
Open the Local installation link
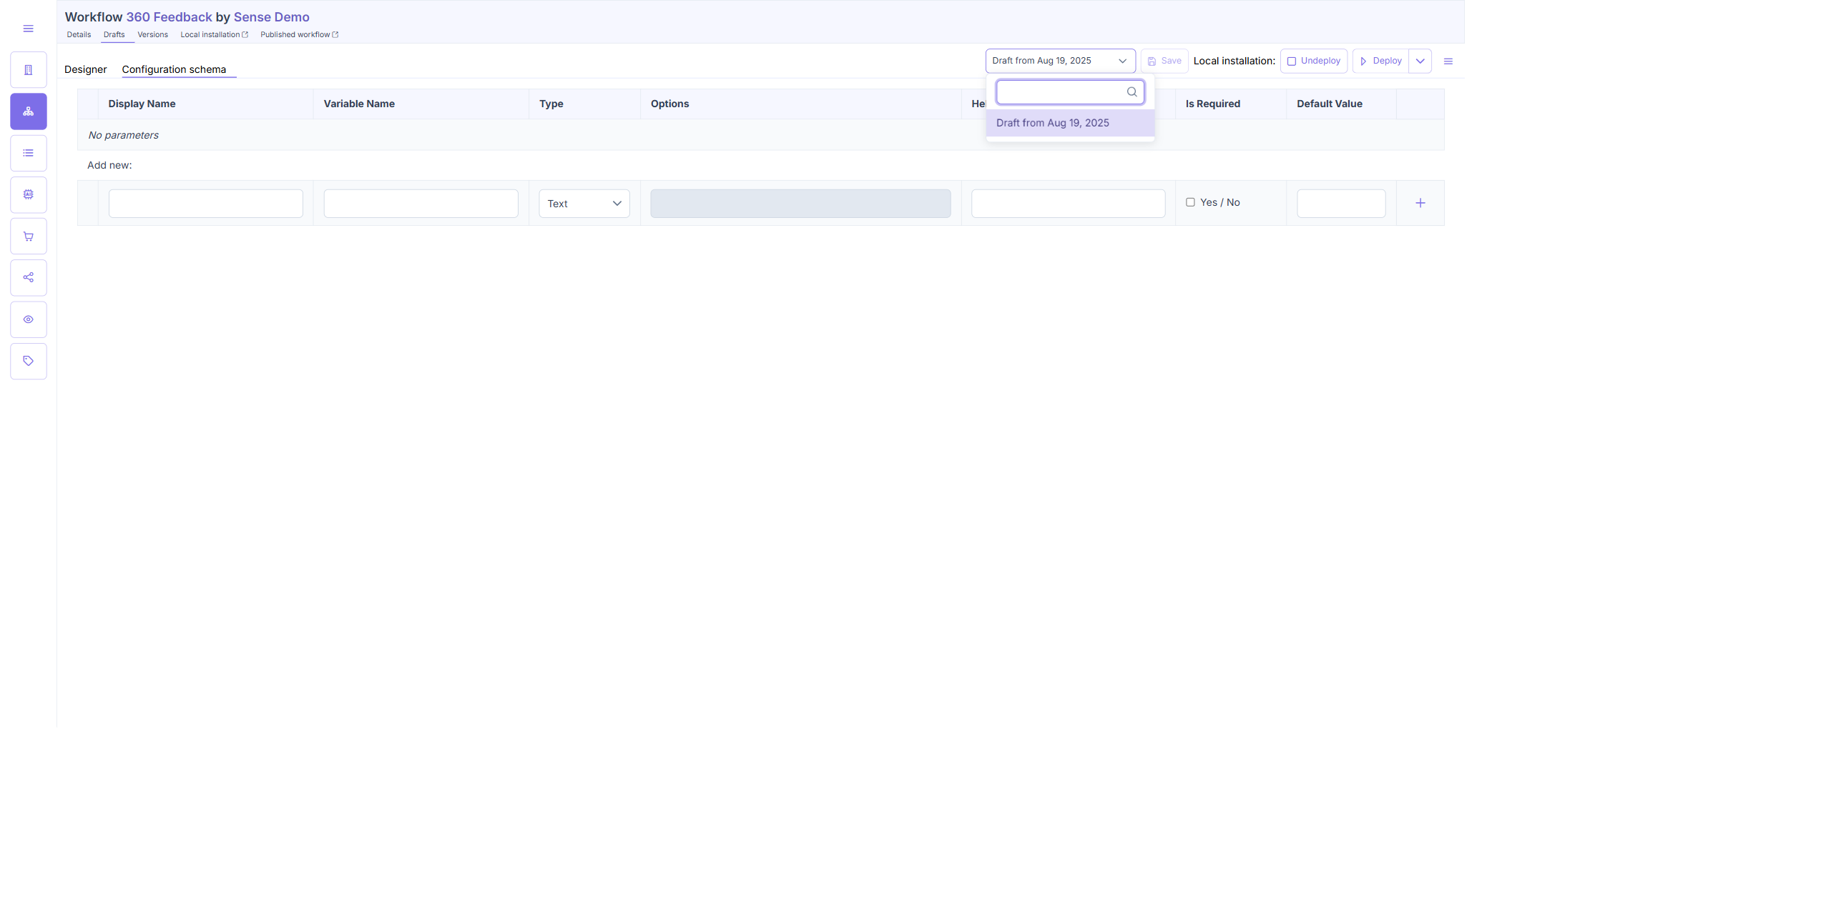pos(214,34)
